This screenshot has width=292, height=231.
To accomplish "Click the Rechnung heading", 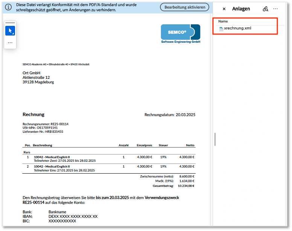I will 33,114.
